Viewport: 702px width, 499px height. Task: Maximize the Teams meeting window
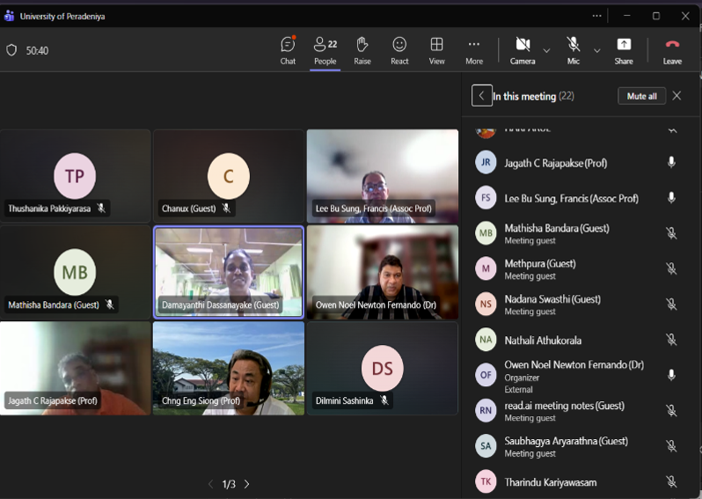[x=656, y=16]
